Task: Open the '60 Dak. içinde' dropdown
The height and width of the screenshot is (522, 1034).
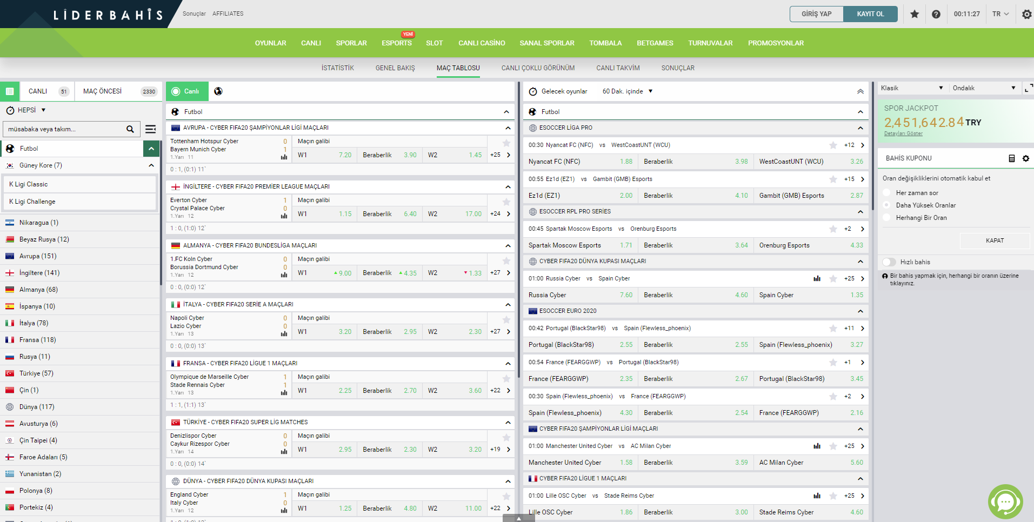Action: 628,91
